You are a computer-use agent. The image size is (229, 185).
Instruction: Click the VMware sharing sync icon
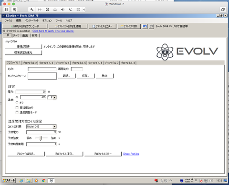78,10
